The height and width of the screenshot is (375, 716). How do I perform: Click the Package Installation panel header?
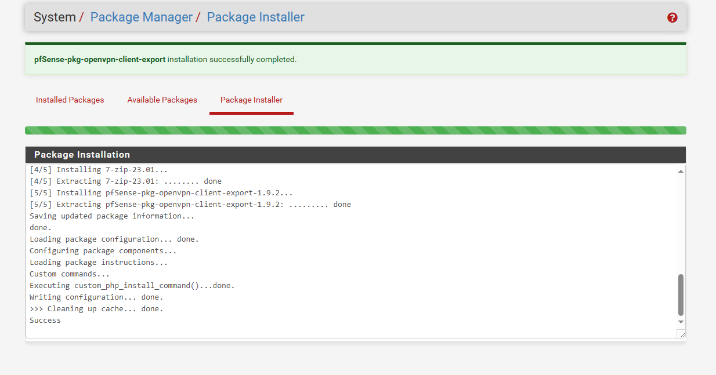tap(356, 155)
